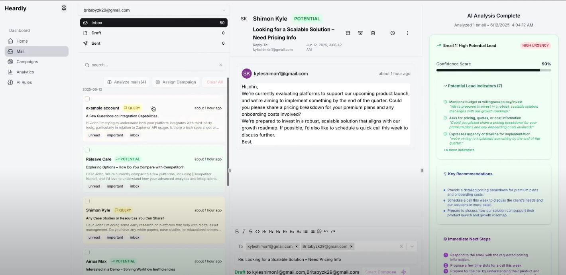Tick the checkbox on the Releave Care email
Screen dimensions: 566x275
click(87, 150)
